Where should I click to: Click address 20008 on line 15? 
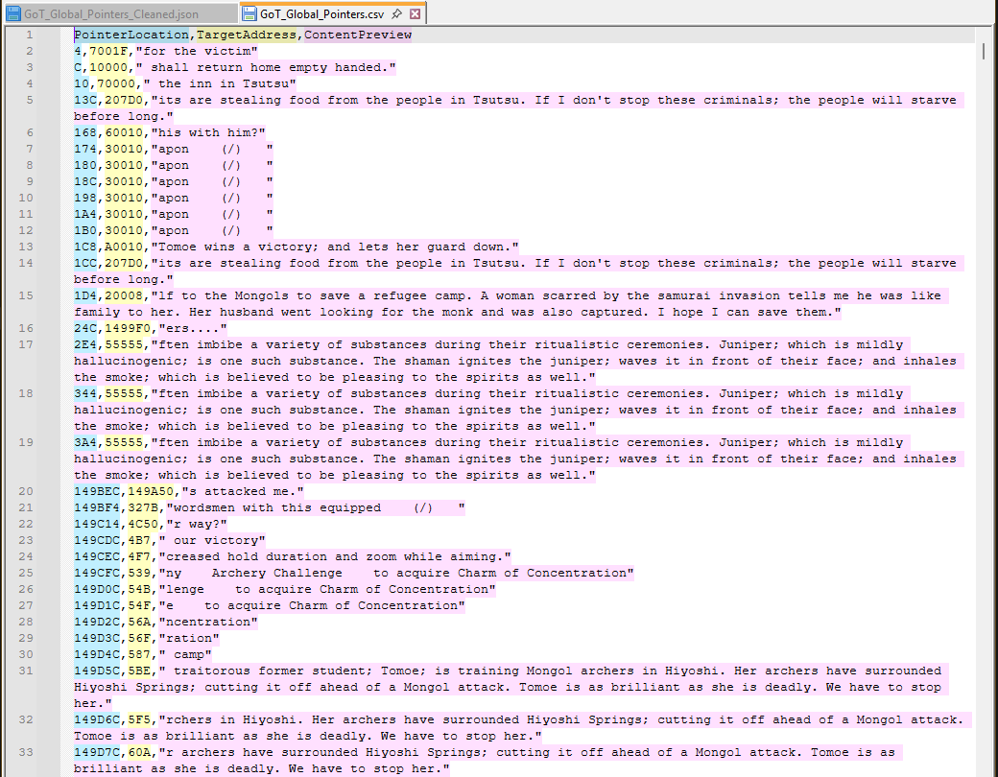[124, 295]
